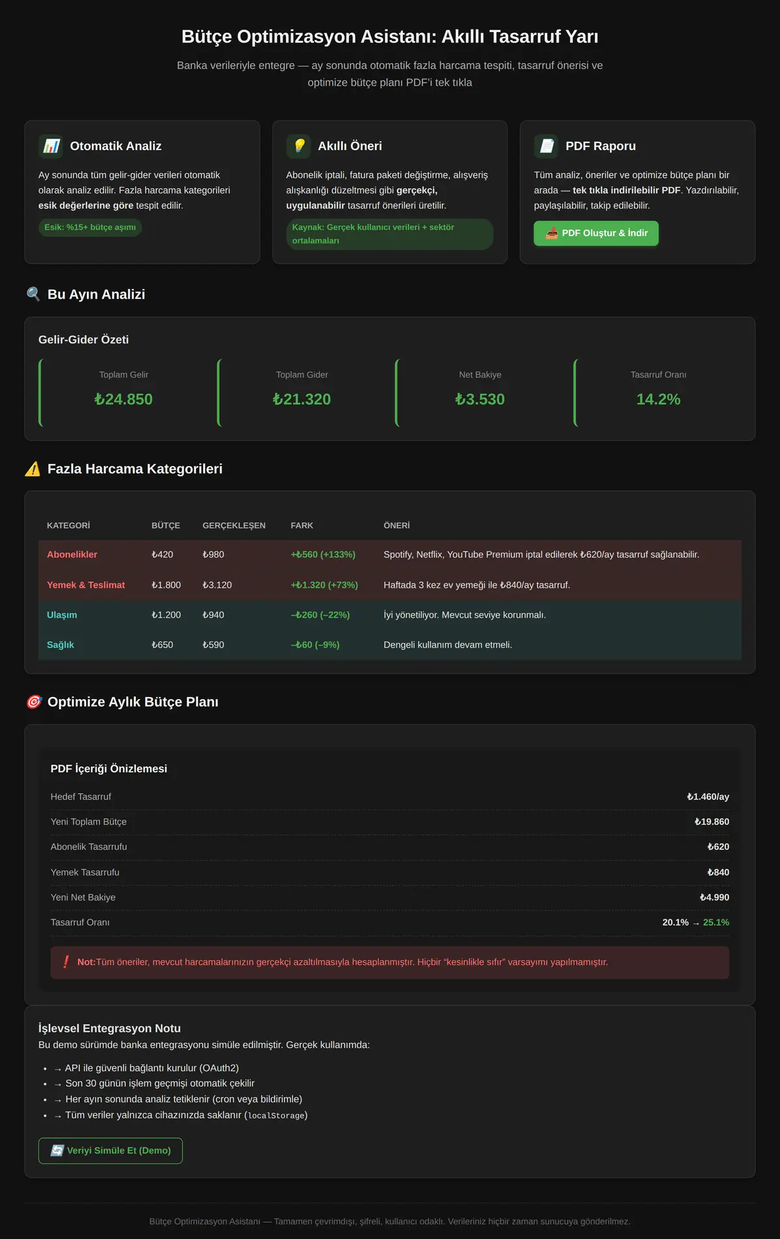Click the Toplam Gelir value ₺24.850
The width and height of the screenshot is (780, 1239).
coord(123,399)
